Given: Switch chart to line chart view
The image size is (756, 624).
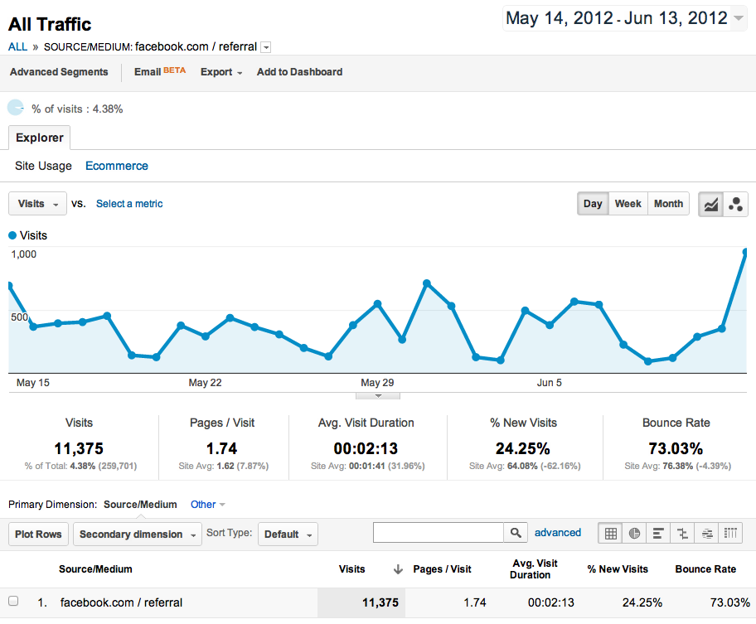Looking at the screenshot, I should (710, 204).
